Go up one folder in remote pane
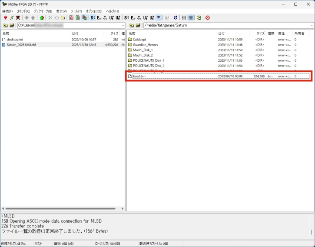The height and width of the screenshot is (247, 315). pyautogui.click(x=132, y=25)
